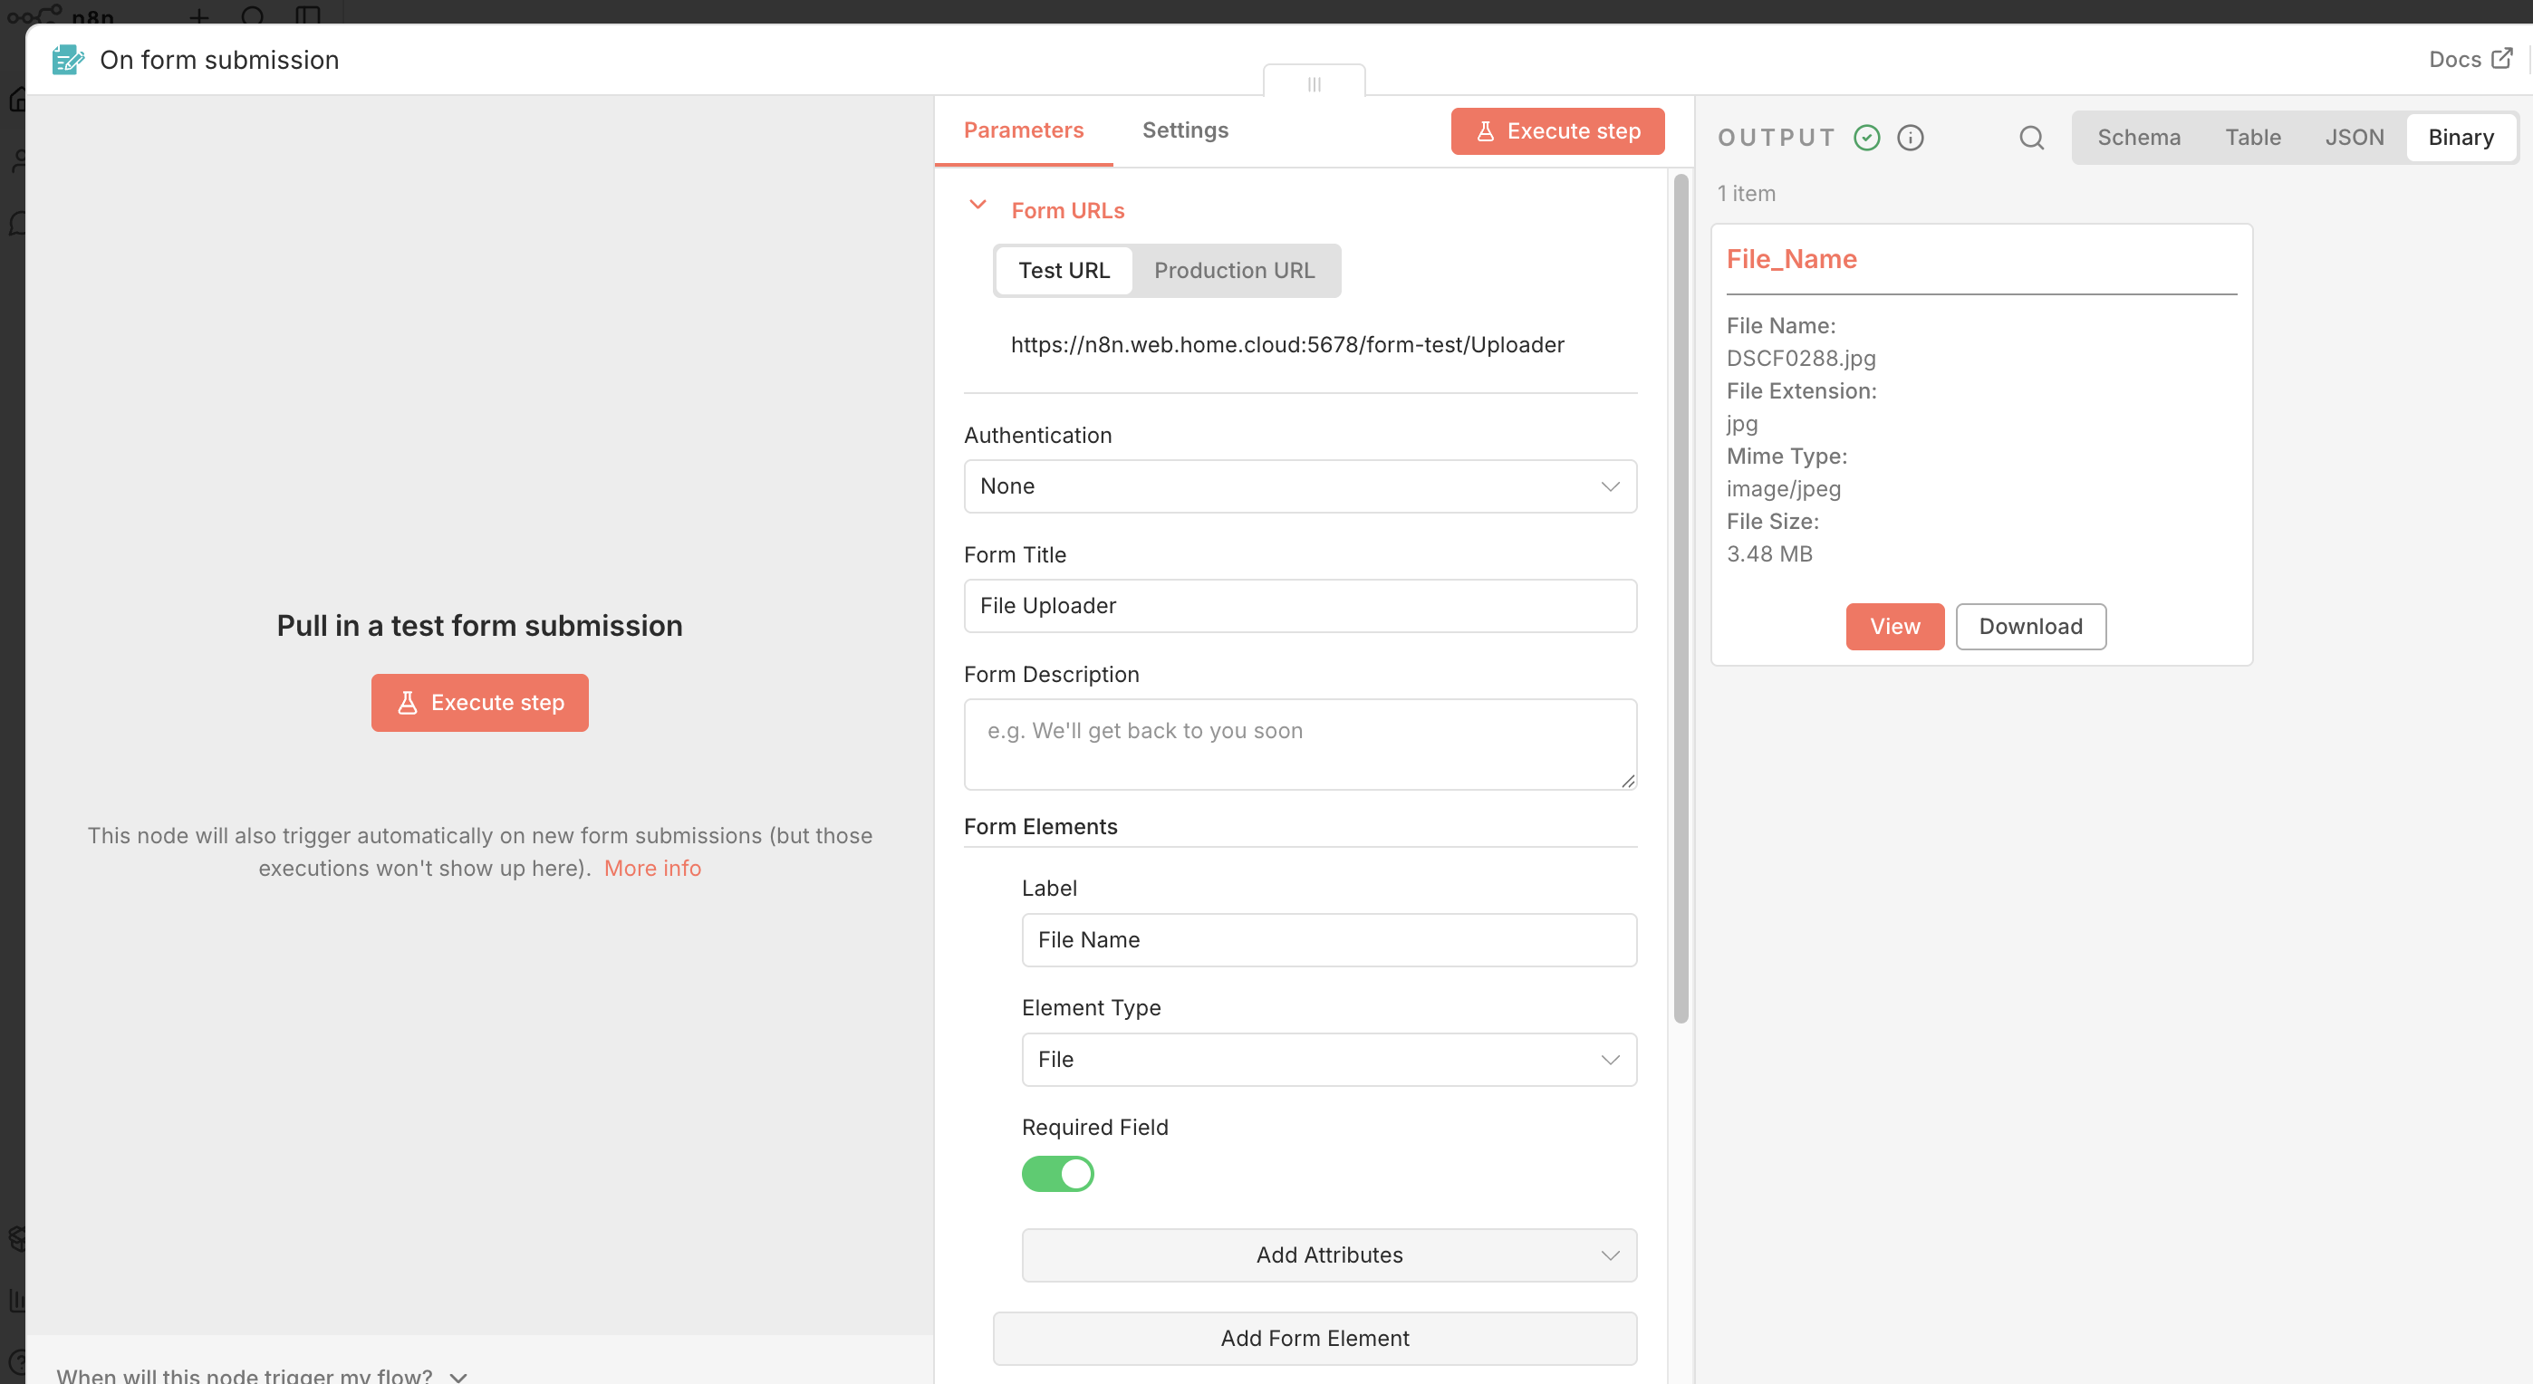Click the Form Description text area
Image resolution: width=2533 pixels, height=1384 pixels.
coord(1300,745)
